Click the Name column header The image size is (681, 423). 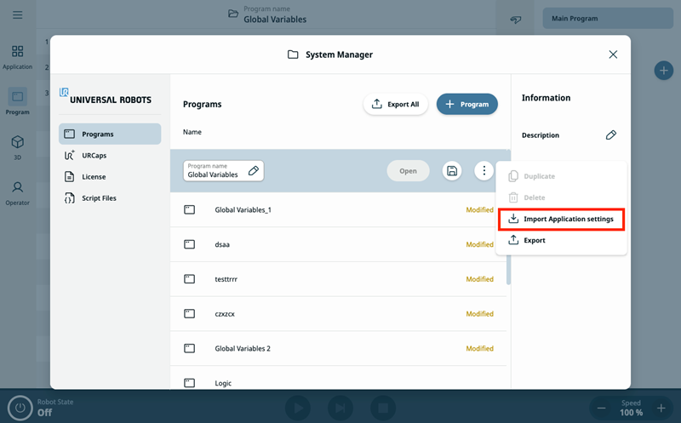coord(192,132)
